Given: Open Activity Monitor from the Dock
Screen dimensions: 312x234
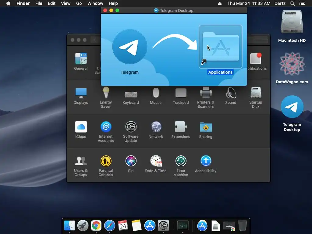Looking at the screenshot, I should 183,226.
